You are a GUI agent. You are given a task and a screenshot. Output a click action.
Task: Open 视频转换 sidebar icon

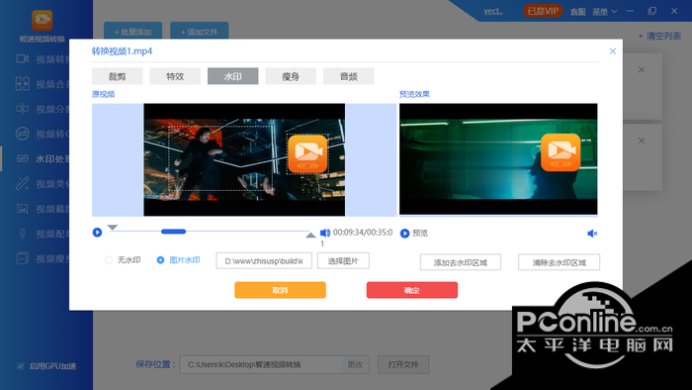pyautogui.click(x=23, y=58)
